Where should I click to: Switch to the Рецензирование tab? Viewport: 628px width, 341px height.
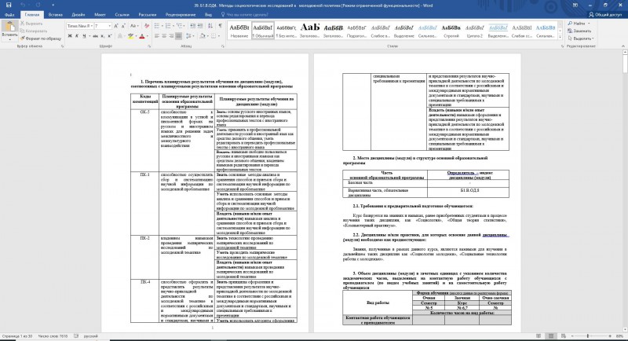[x=181, y=15]
